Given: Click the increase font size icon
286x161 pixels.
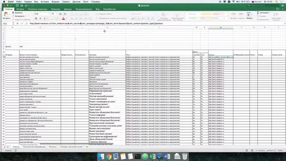Looking at the screenshot, I should [x=61, y=14].
